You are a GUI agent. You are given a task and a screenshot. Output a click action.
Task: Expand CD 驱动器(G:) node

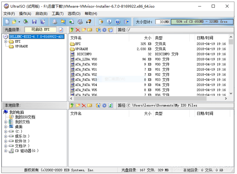point(6,151)
